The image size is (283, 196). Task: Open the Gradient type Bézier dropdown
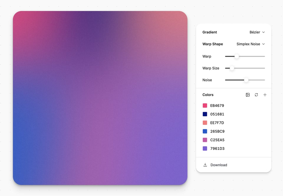257,32
